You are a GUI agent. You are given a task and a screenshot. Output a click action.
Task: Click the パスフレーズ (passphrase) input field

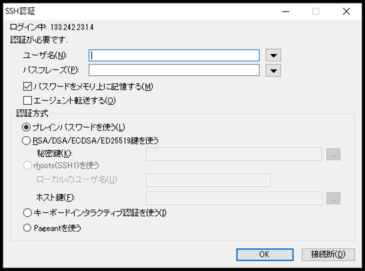click(x=174, y=70)
